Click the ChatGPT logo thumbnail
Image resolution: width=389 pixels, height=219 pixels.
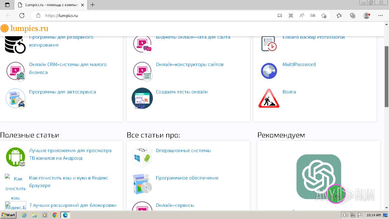point(319,177)
